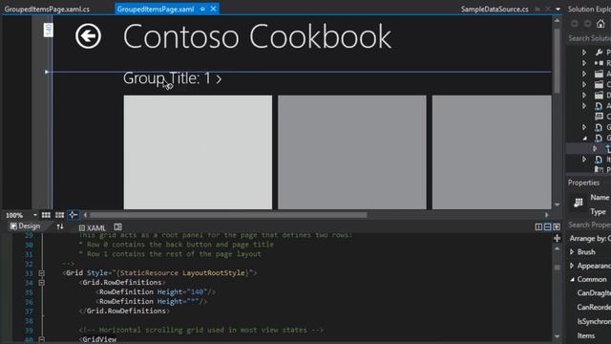Switch to the Design pane tab
Screen dimensions: 611x344
(26, 226)
